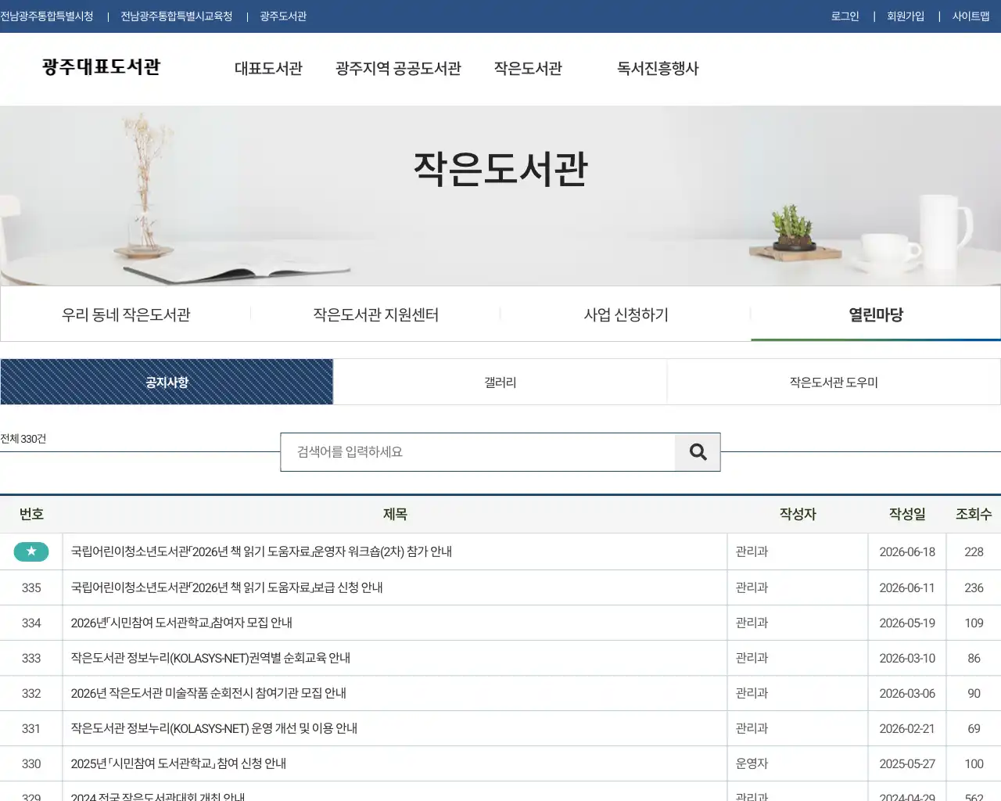1001x801 pixels.
Task: Click view count 109
Action: point(974,623)
